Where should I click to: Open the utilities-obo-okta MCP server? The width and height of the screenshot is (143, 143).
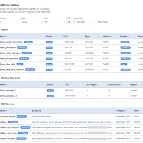coord(8,133)
